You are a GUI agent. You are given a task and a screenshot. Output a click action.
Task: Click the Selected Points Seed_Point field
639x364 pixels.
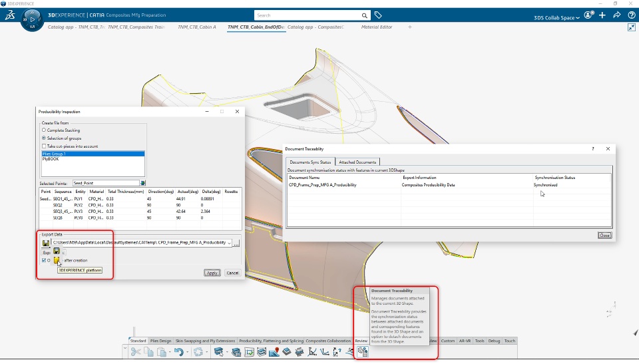[106, 183]
